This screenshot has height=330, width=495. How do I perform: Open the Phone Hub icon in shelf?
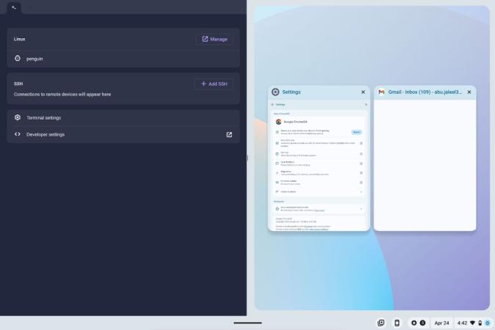[x=397, y=323]
